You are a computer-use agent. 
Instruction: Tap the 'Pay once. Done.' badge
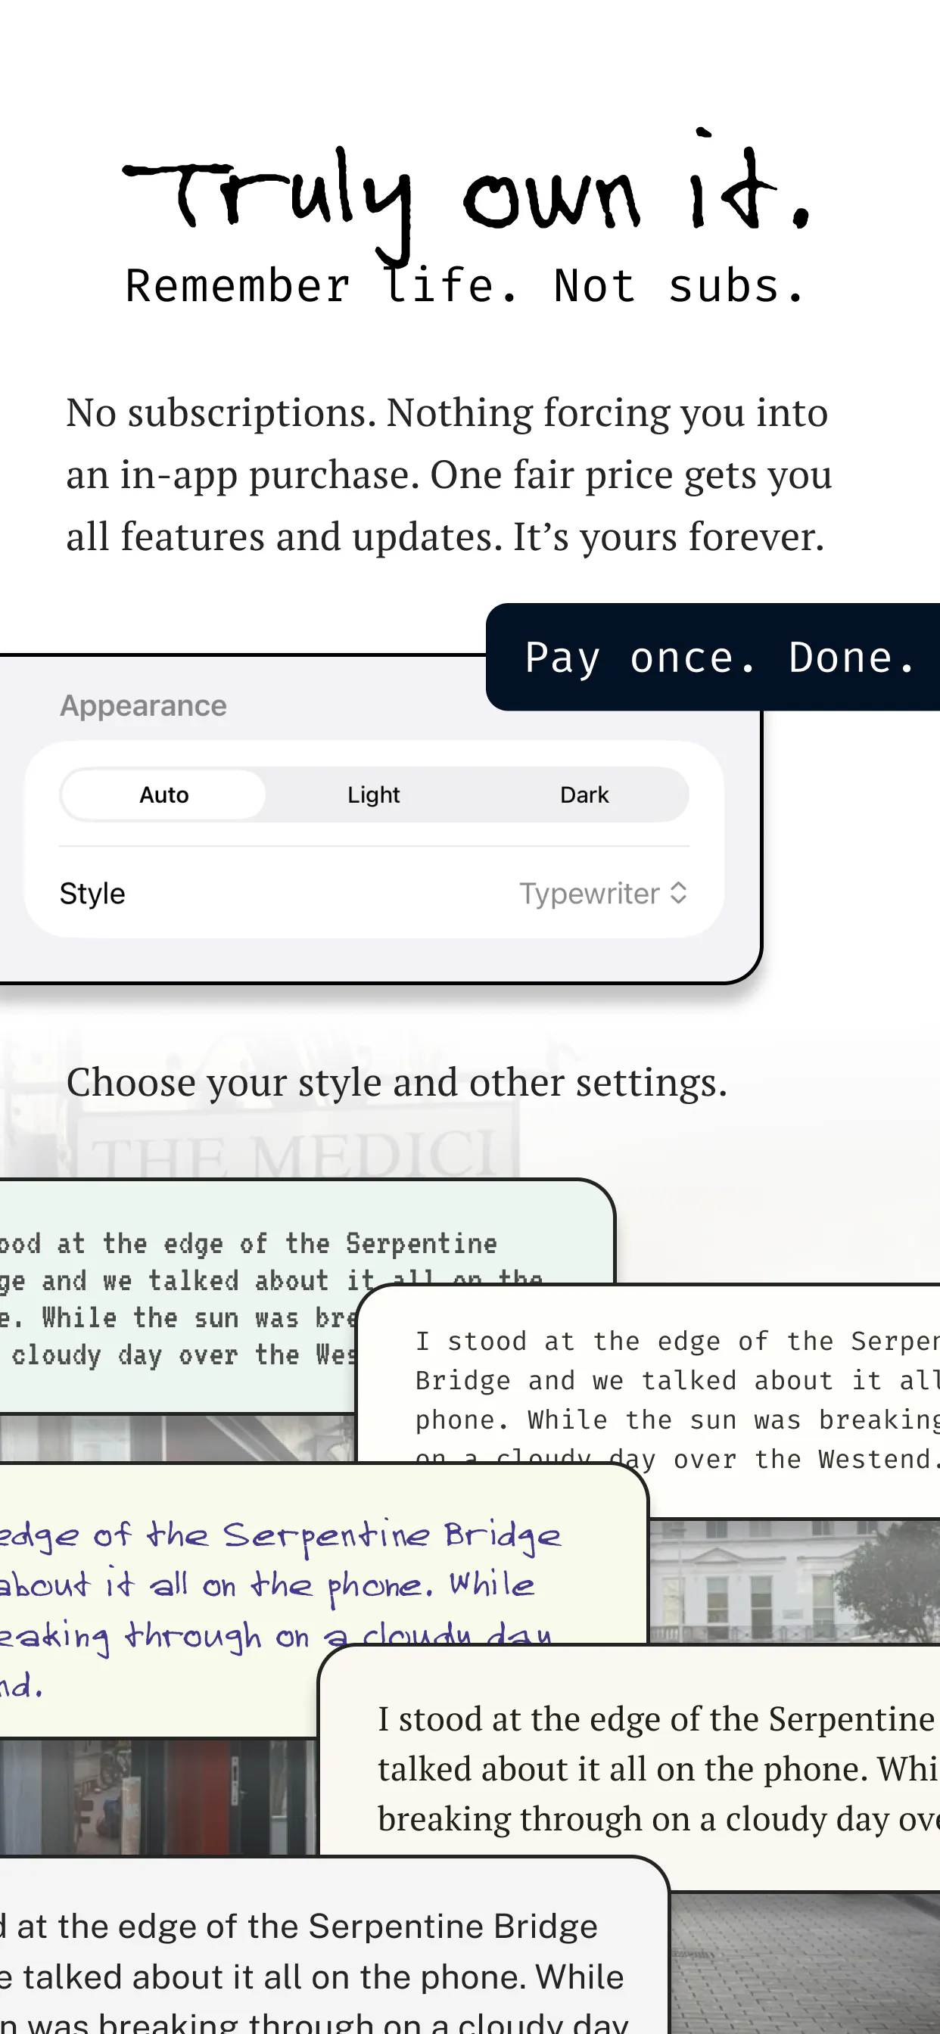pyautogui.click(x=712, y=657)
